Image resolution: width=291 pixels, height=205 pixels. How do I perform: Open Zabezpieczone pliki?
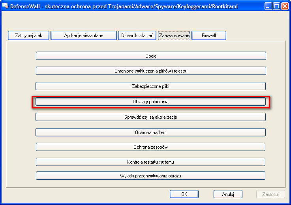click(150, 86)
